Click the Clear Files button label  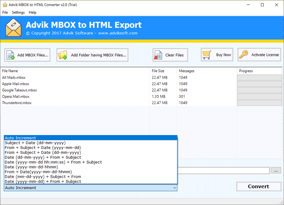[x=174, y=55]
